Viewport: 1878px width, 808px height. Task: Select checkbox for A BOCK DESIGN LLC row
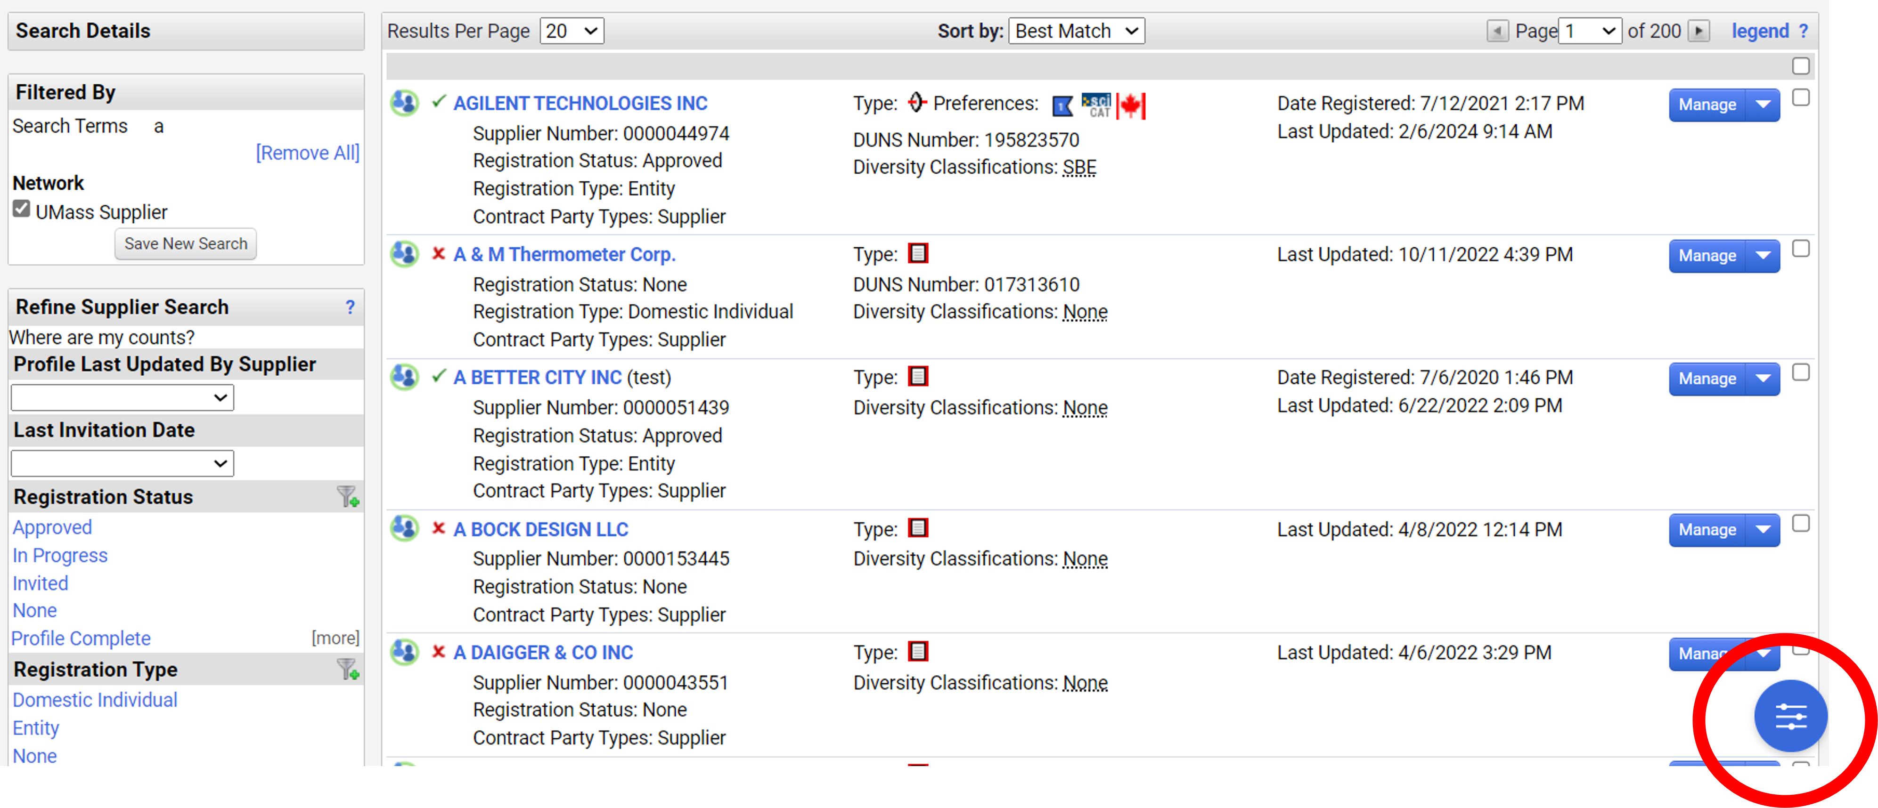click(x=1801, y=524)
